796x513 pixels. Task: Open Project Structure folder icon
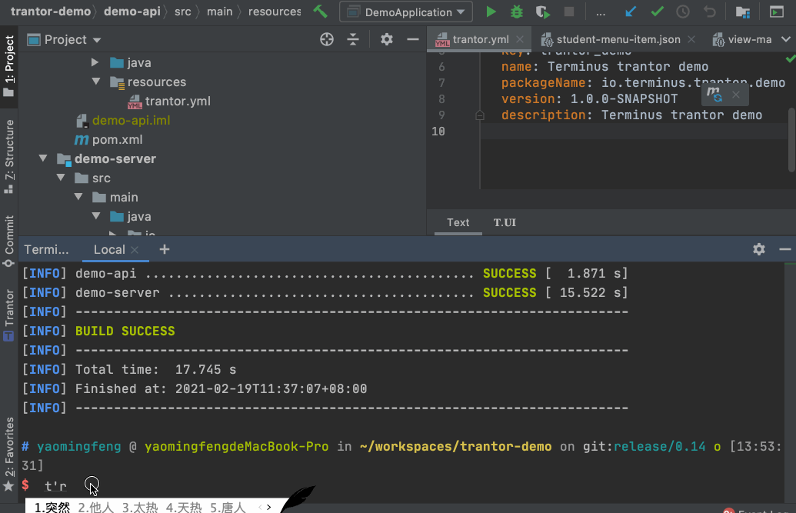743,12
